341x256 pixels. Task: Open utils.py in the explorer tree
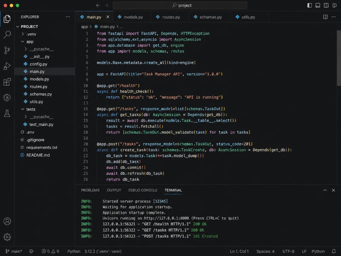[45, 101]
